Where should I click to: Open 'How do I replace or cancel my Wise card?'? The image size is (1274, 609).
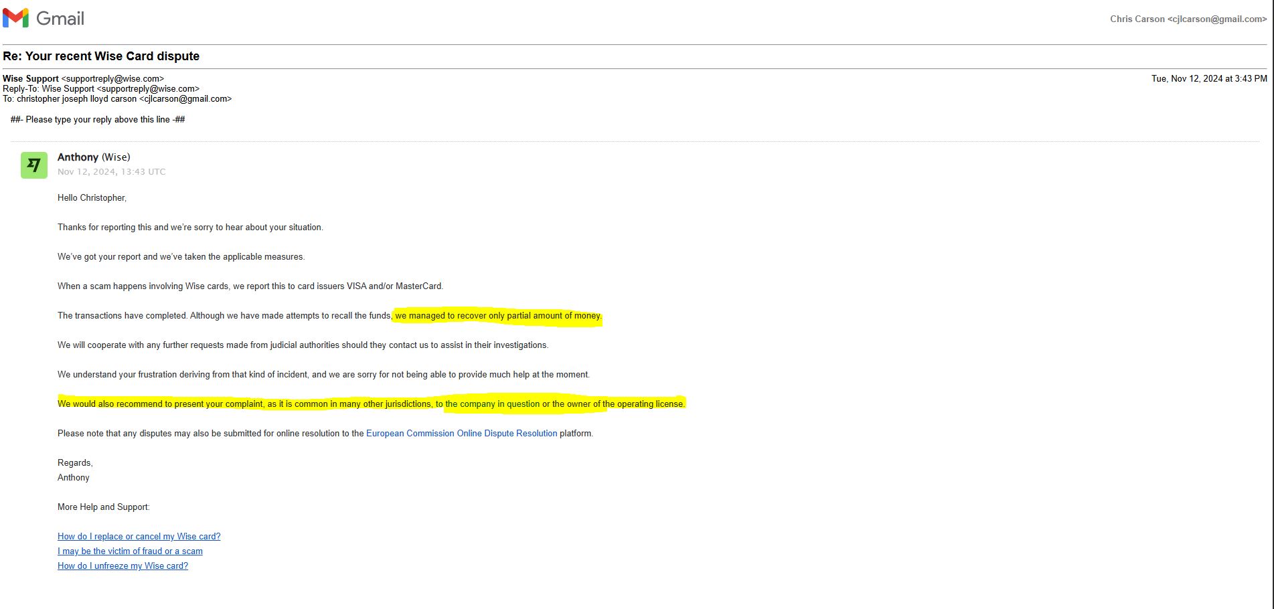tap(139, 536)
